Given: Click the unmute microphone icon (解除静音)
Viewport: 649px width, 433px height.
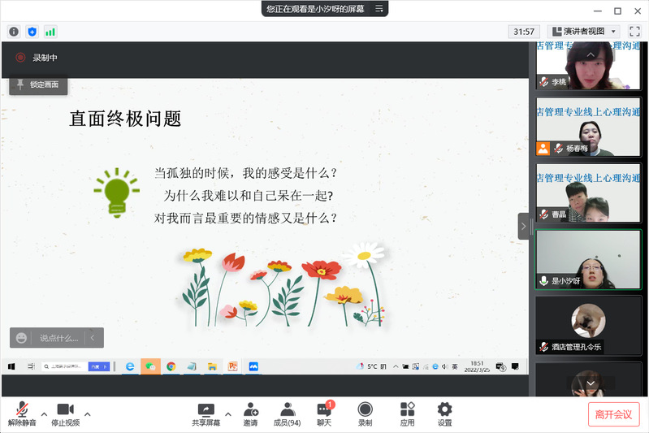Looking at the screenshot, I should (x=22, y=409).
